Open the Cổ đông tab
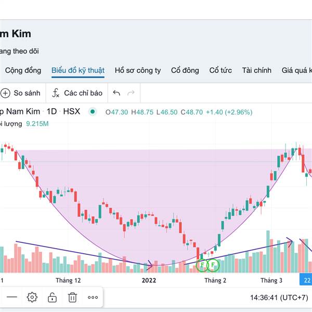312x312 pixels. tap(185, 70)
